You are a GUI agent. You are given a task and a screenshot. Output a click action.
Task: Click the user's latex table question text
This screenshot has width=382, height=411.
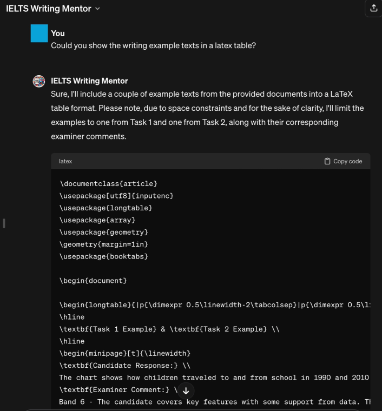coord(153,45)
